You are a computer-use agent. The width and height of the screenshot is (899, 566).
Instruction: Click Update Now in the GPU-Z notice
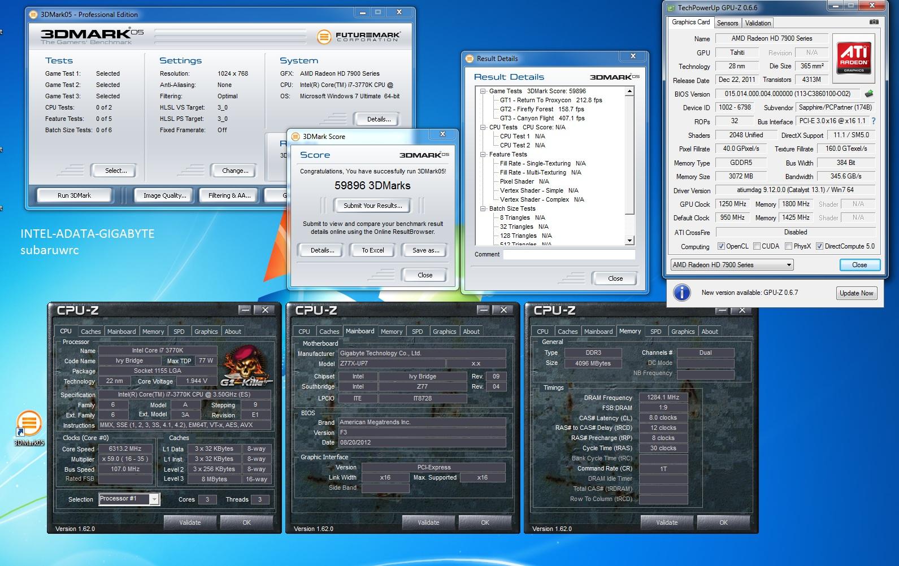[x=856, y=293]
